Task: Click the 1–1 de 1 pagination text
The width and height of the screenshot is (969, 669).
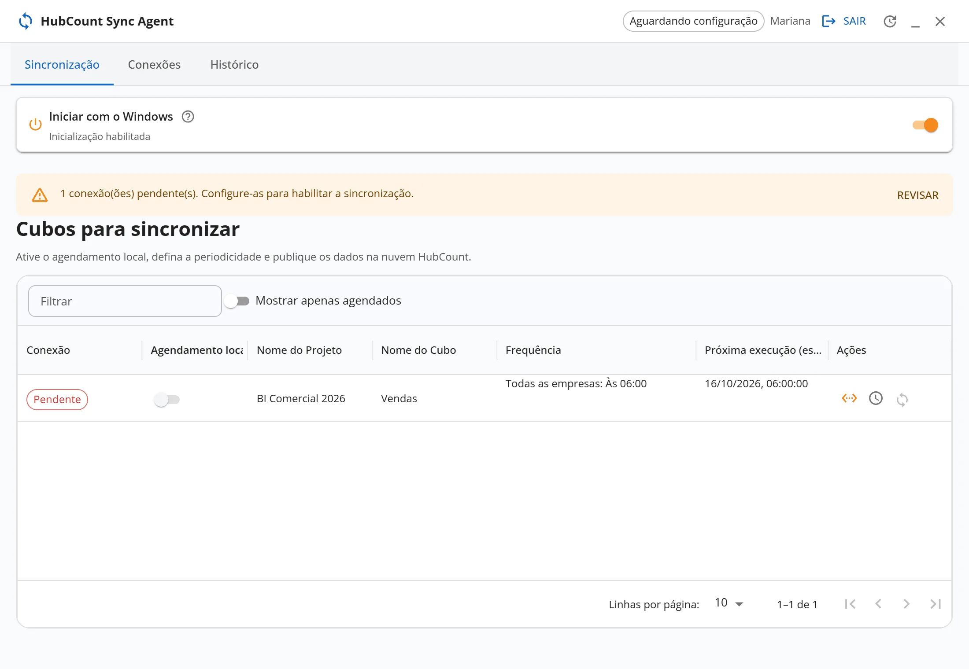Action: point(797,604)
